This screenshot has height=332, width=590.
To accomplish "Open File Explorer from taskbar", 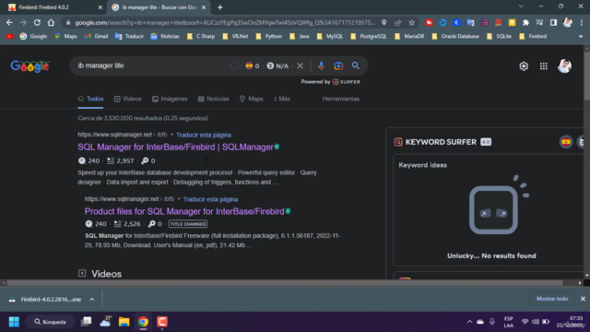I will click(x=124, y=322).
